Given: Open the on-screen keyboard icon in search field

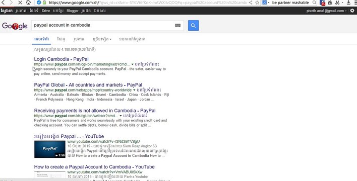Looking at the screenshot, I should (x=178, y=26).
